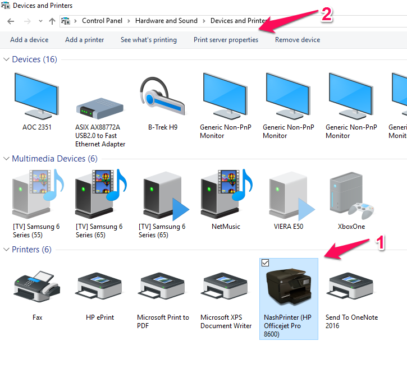Screen dimensions: 407x373
Task: Click the address bar location icon
Action: (66, 21)
